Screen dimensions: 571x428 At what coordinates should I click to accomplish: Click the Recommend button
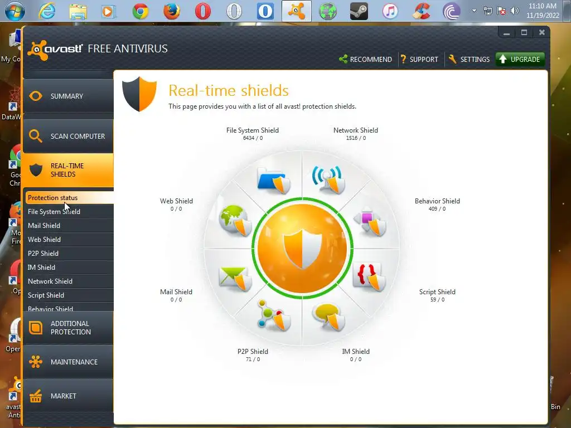click(x=365, y=59)
